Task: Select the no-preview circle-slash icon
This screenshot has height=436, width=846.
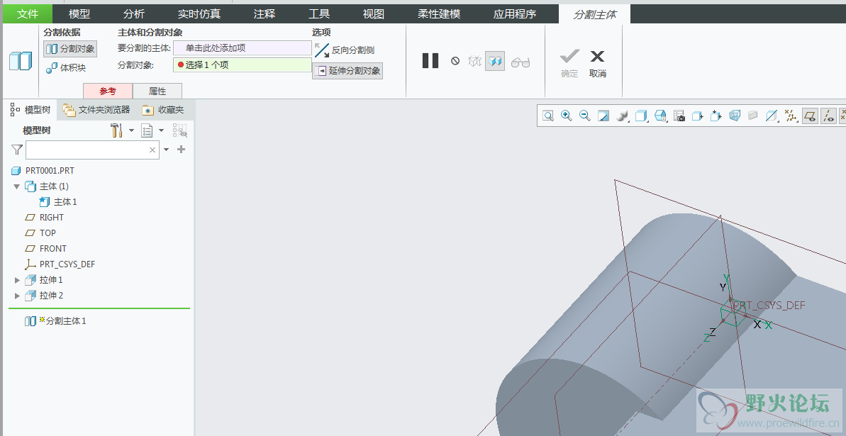Action: 455,61
